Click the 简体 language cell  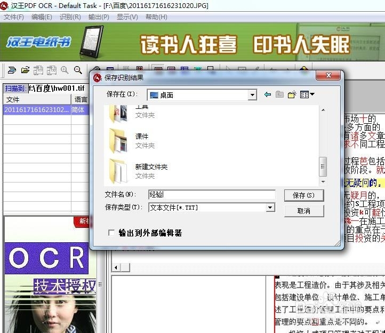[80, 109]
